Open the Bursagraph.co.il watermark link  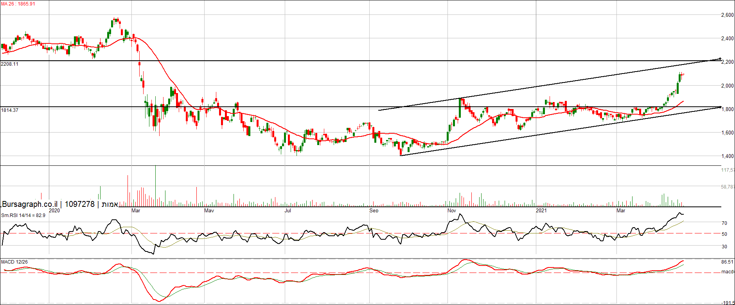pos(30,204)
